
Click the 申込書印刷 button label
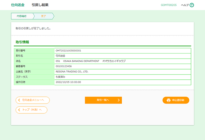coord(178,100)
